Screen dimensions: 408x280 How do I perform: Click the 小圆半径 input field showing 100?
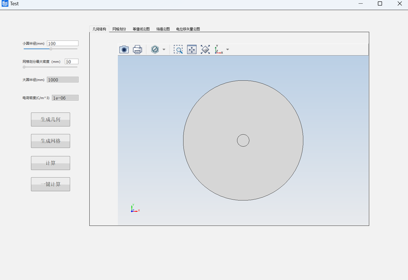point(63,43)
